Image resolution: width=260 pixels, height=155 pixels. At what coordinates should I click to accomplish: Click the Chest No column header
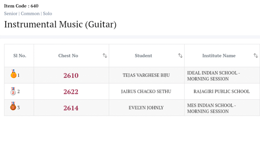68,56
